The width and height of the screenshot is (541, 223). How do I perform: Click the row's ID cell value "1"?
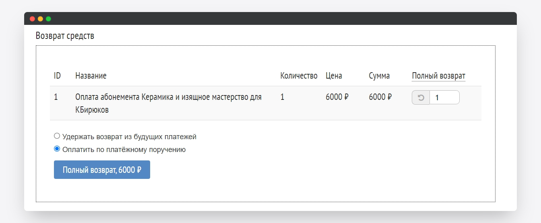[56, 97]
